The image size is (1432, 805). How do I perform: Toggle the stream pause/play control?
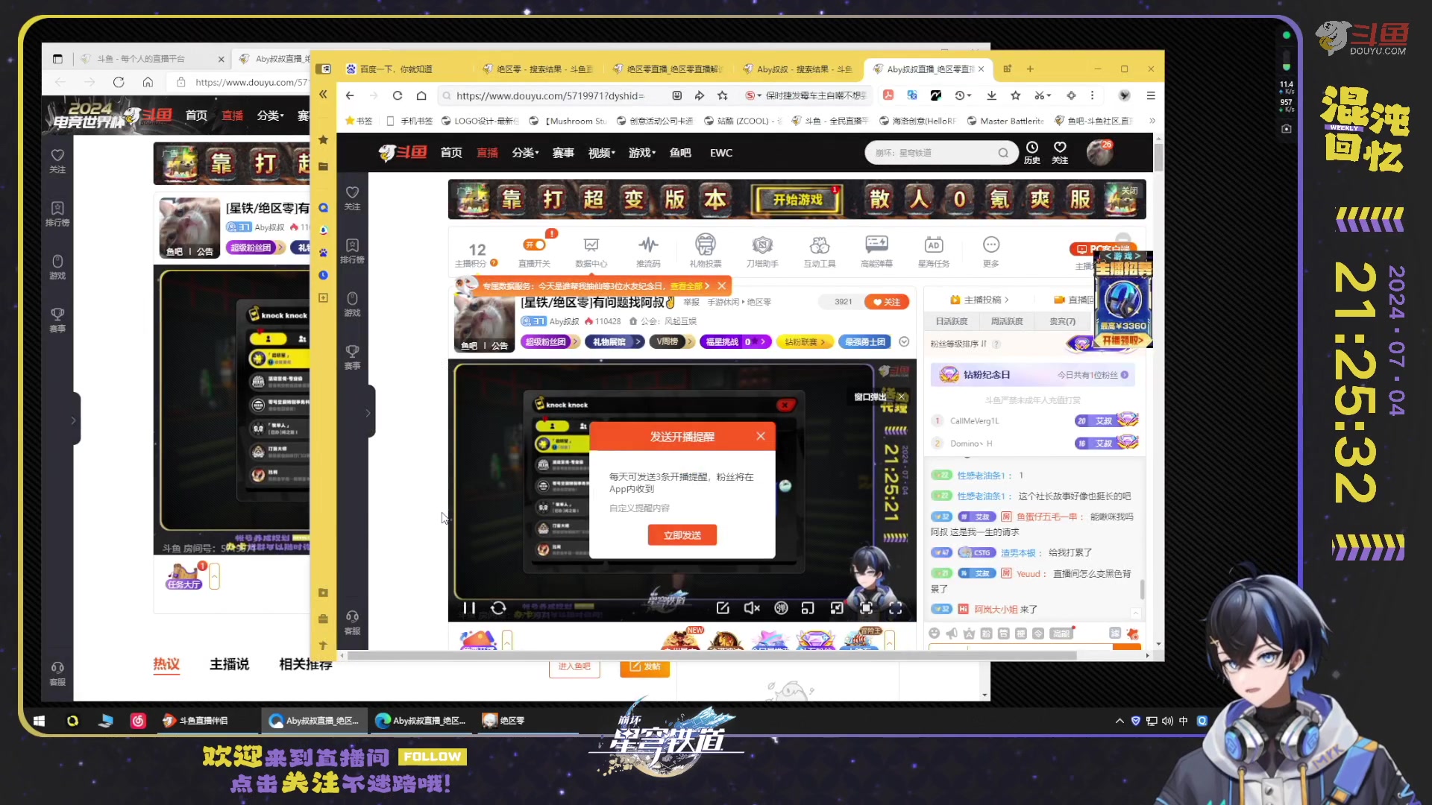pyautogui.click(x=469, y=607)
